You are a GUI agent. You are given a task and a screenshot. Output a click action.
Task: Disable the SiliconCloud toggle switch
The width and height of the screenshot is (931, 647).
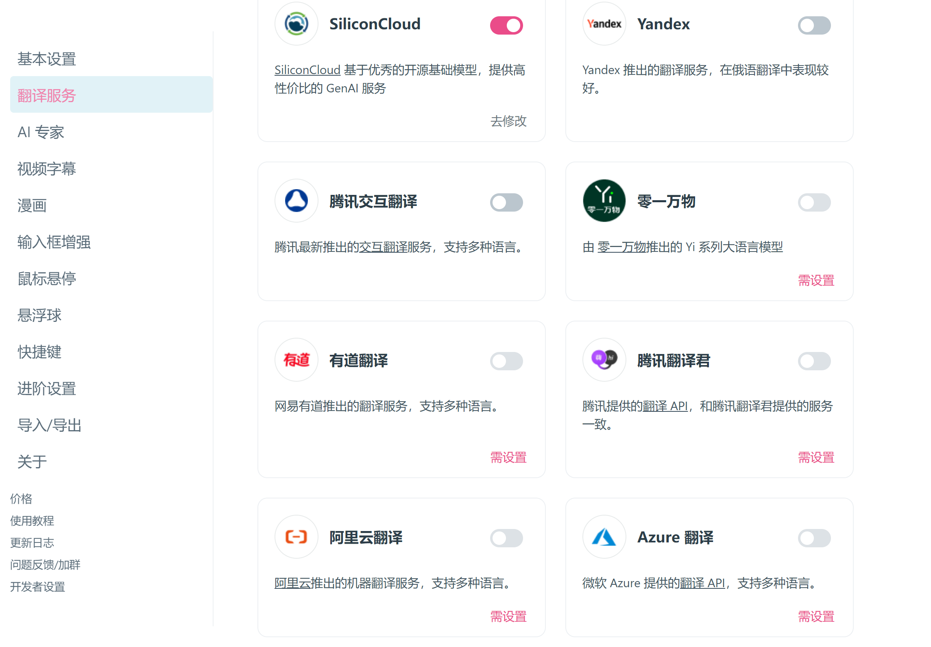(506, 26)
